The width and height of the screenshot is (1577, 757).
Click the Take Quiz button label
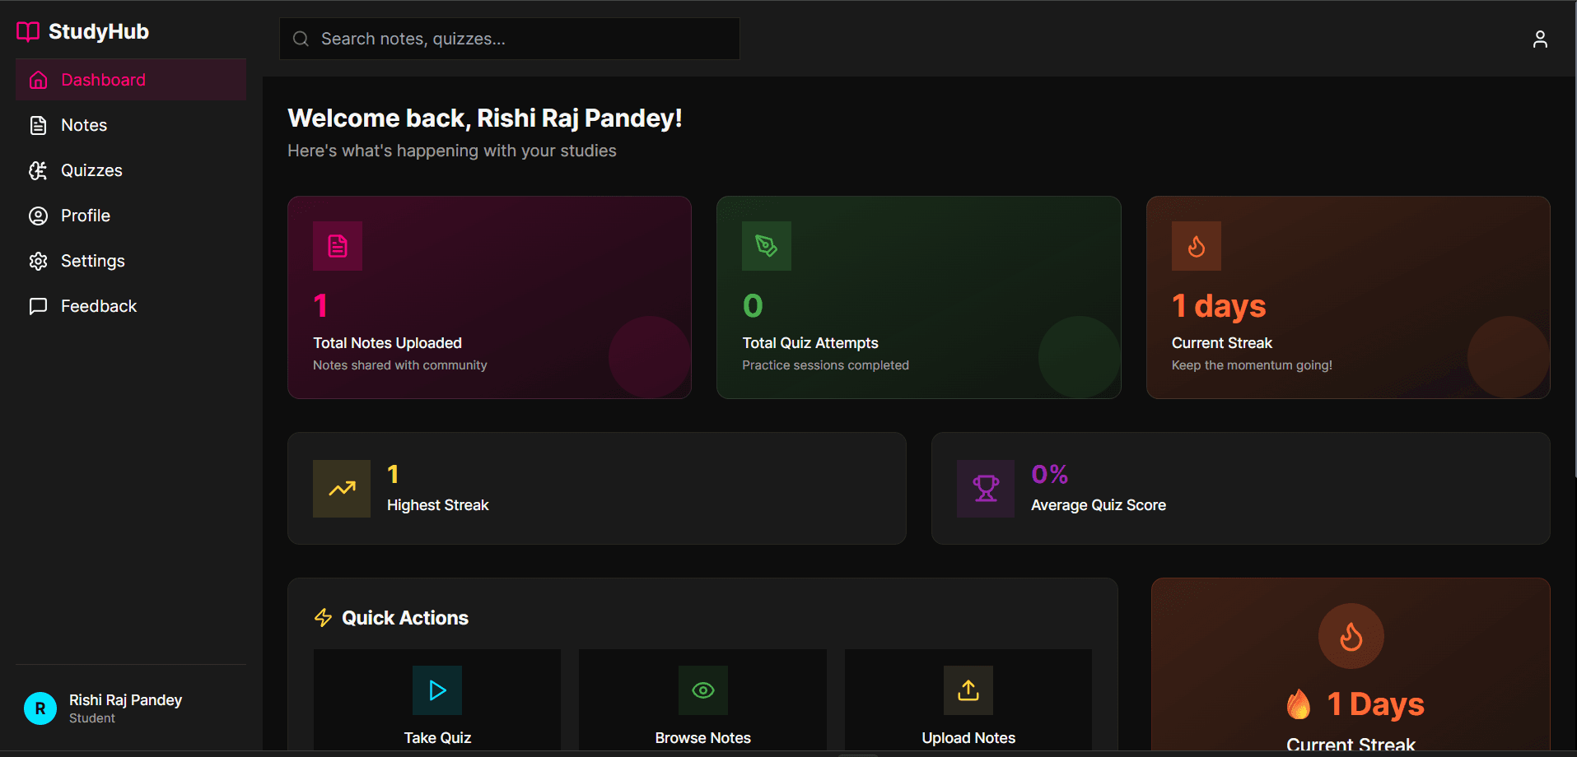437,738
